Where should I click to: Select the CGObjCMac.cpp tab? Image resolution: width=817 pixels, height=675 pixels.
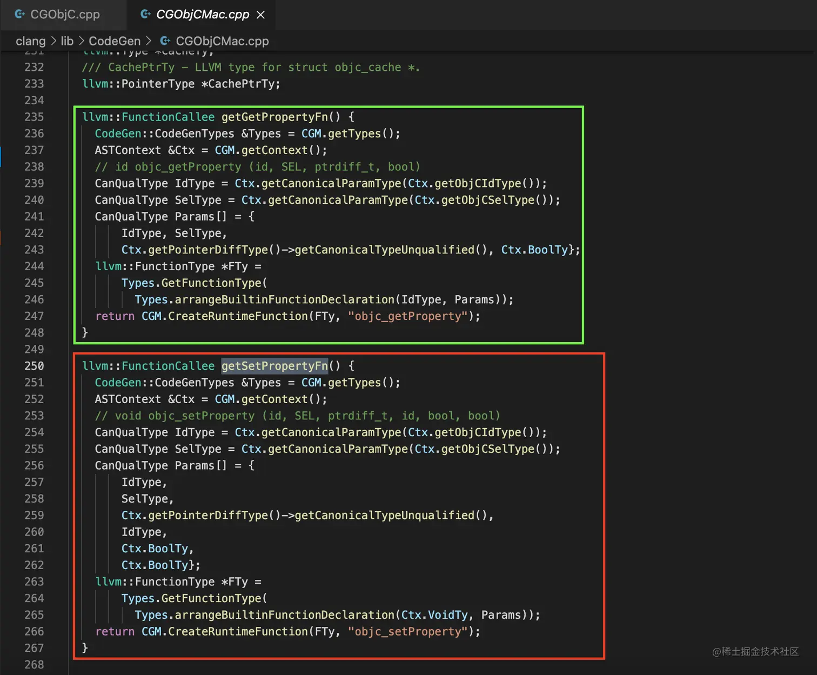coord(203,15)
